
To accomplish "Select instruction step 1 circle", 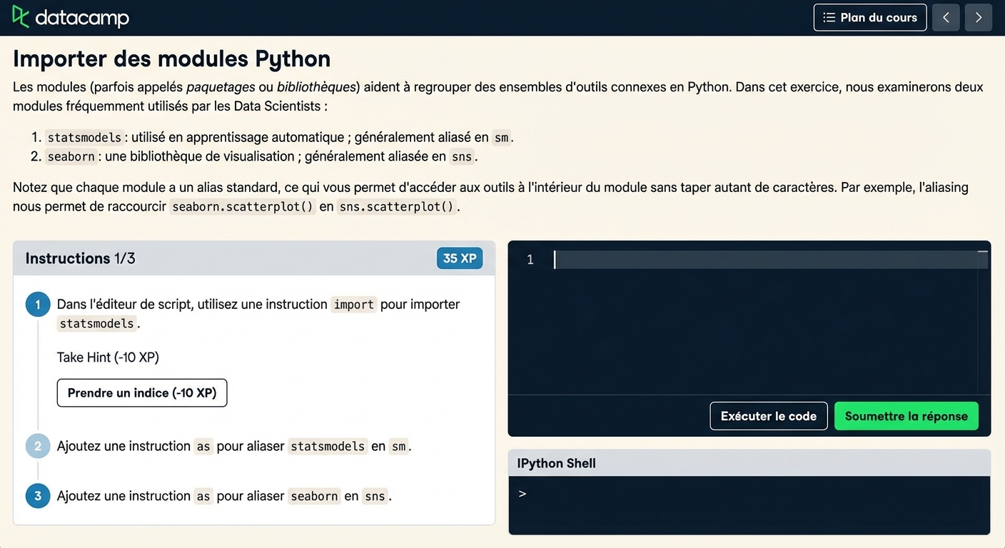I will tap(38, 305).
